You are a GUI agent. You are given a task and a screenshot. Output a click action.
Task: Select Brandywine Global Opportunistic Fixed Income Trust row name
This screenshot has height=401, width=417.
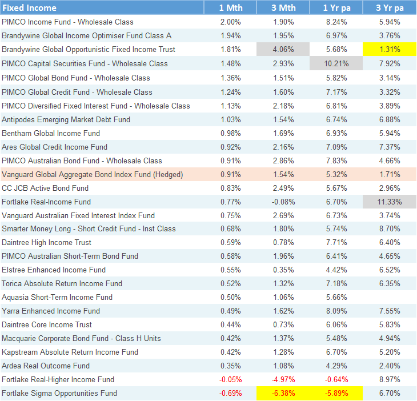point(89,50)
